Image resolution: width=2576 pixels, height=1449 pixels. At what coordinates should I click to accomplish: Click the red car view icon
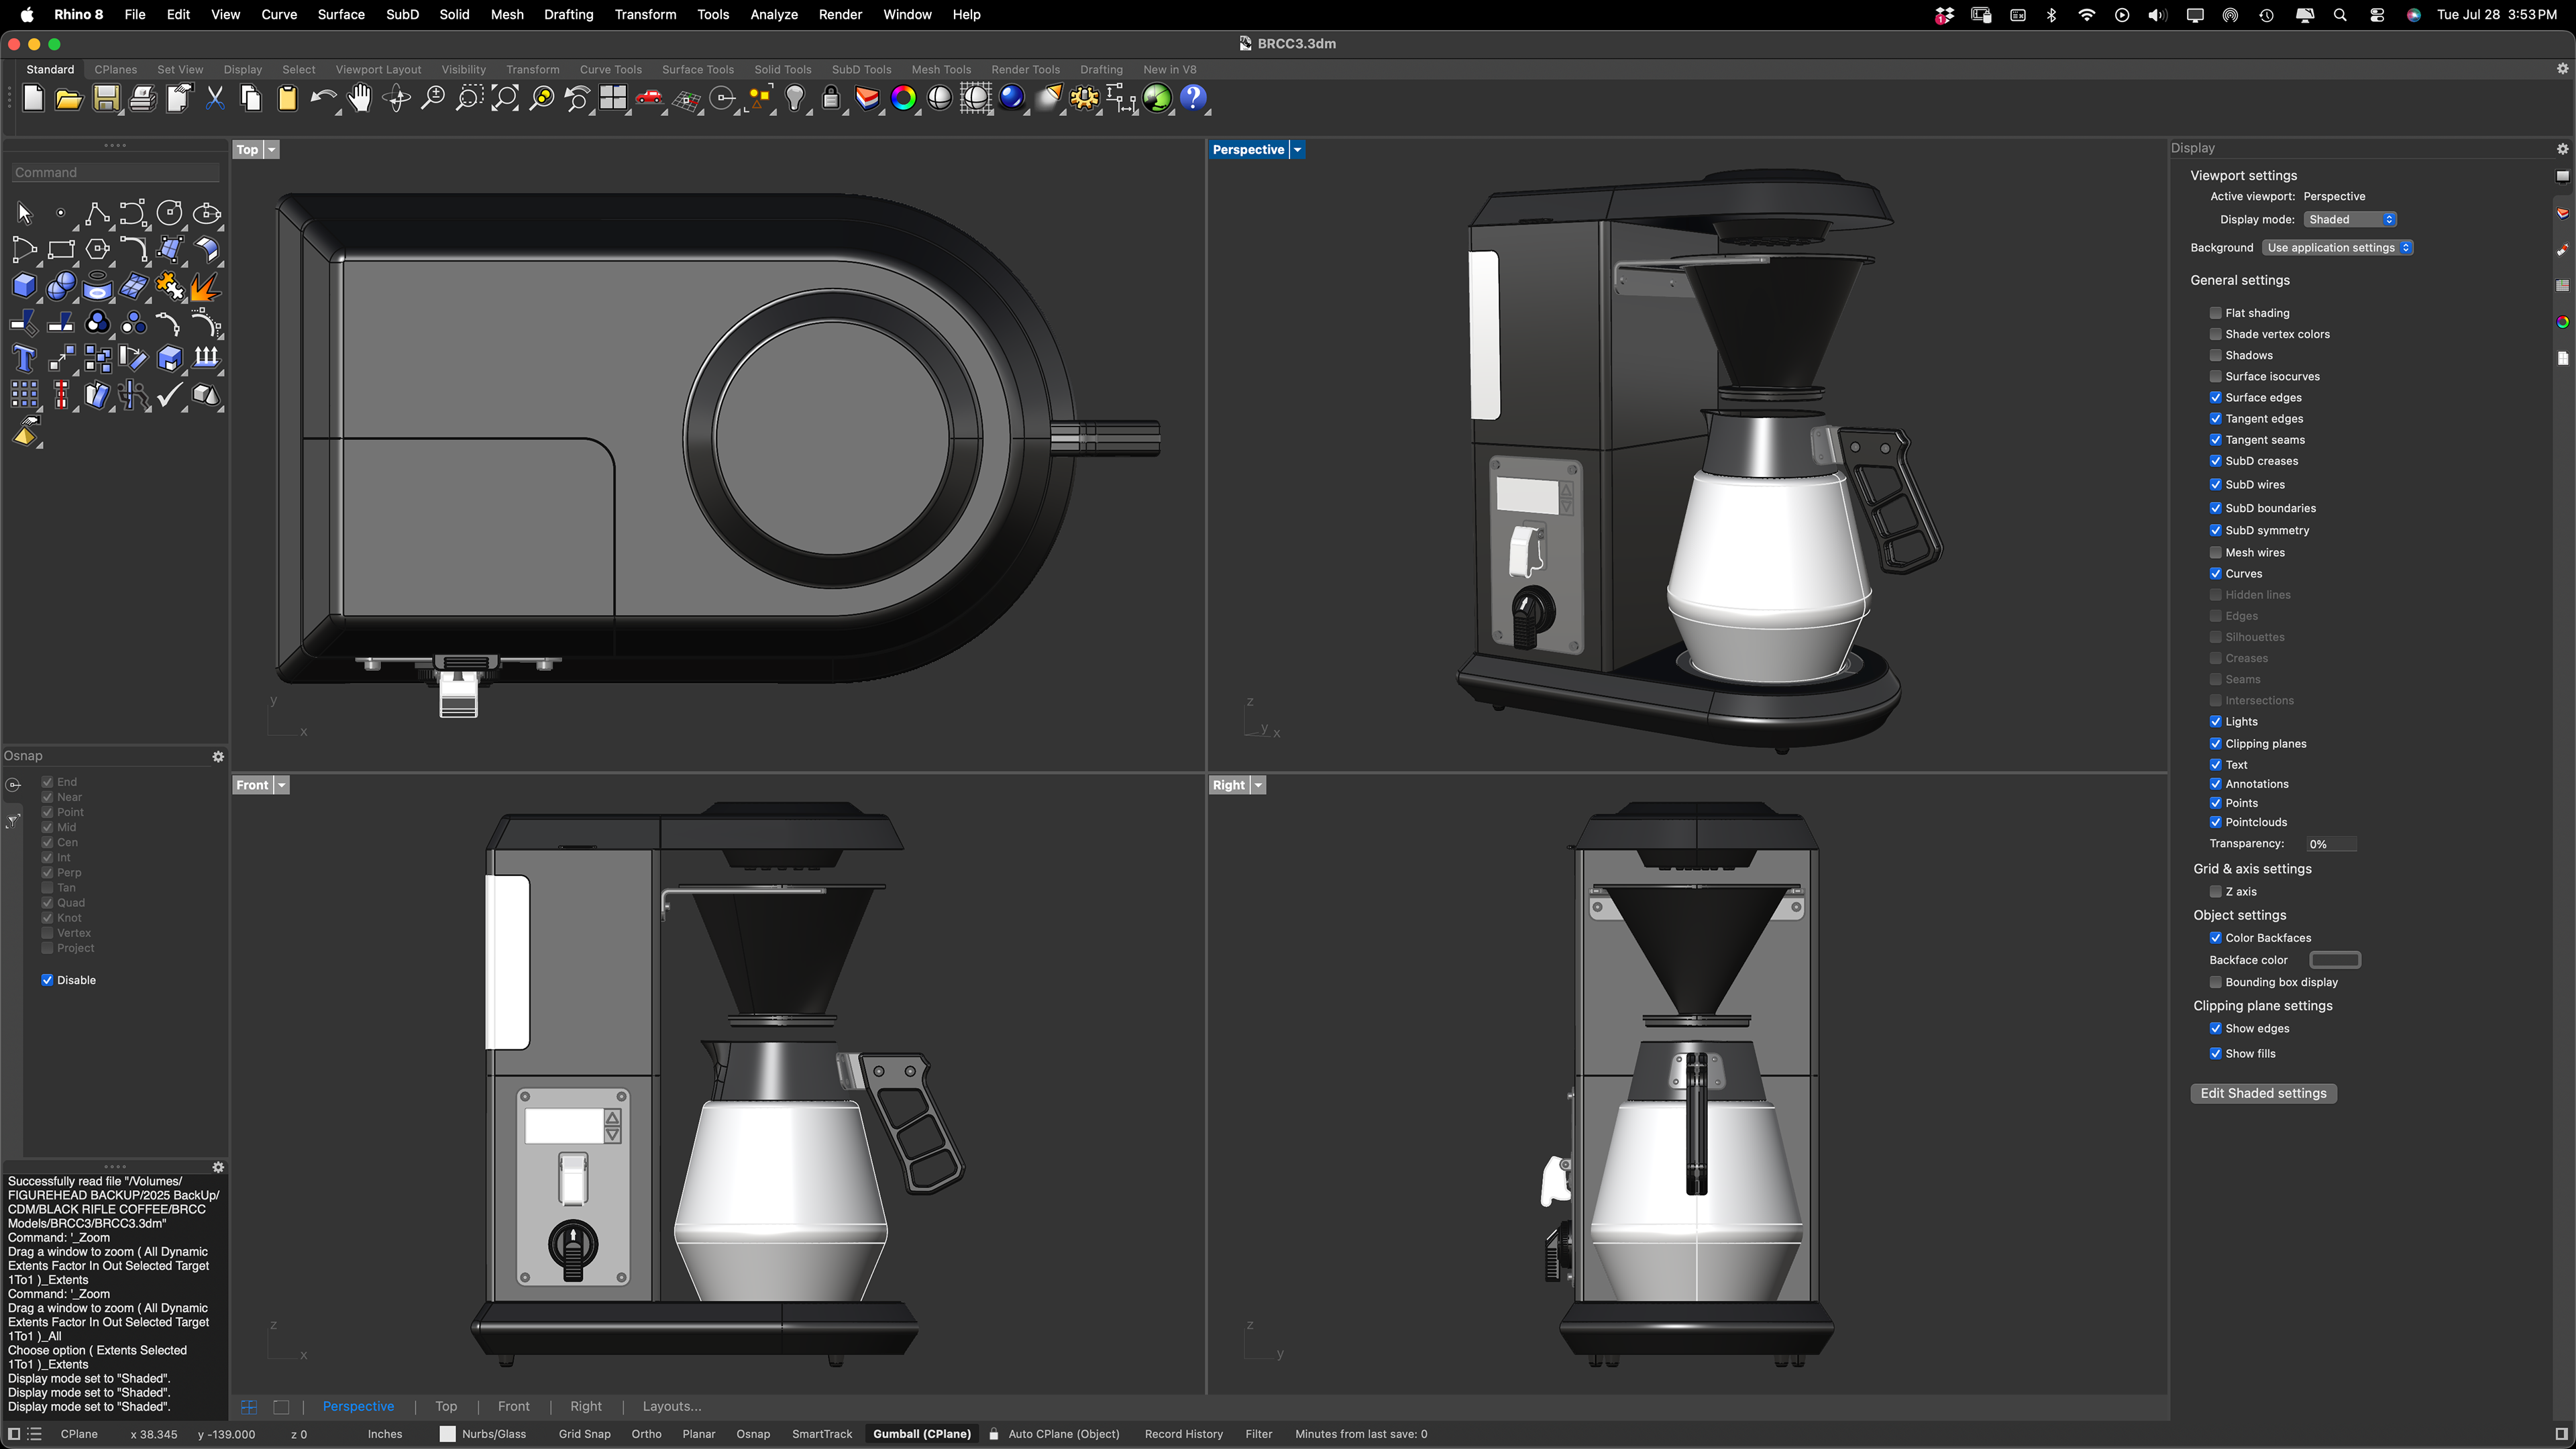pos(650,98)
